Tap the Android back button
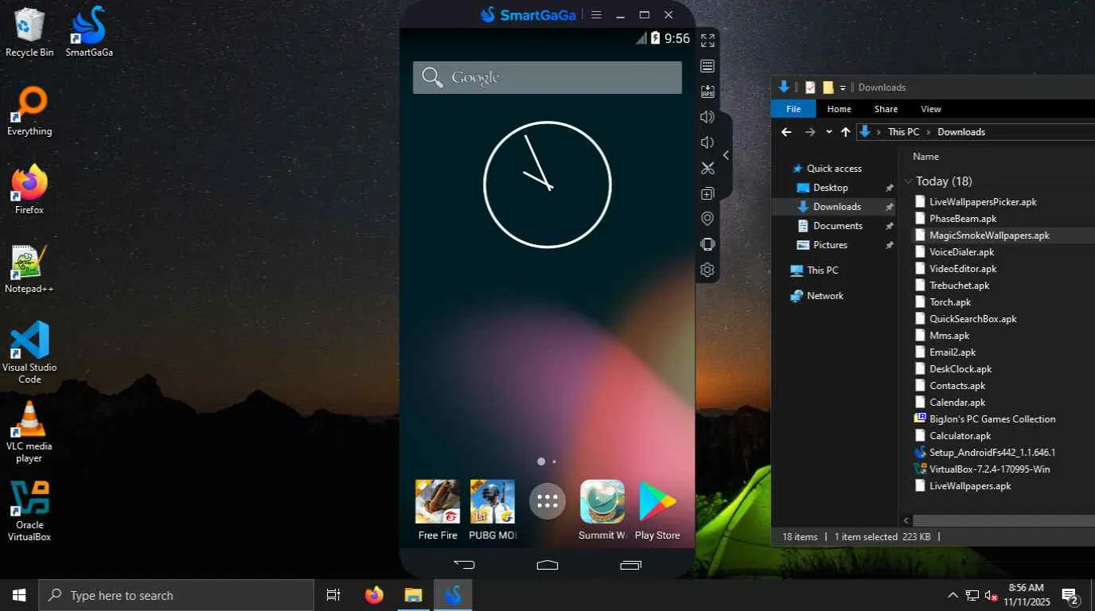 (x=464, y=565)
